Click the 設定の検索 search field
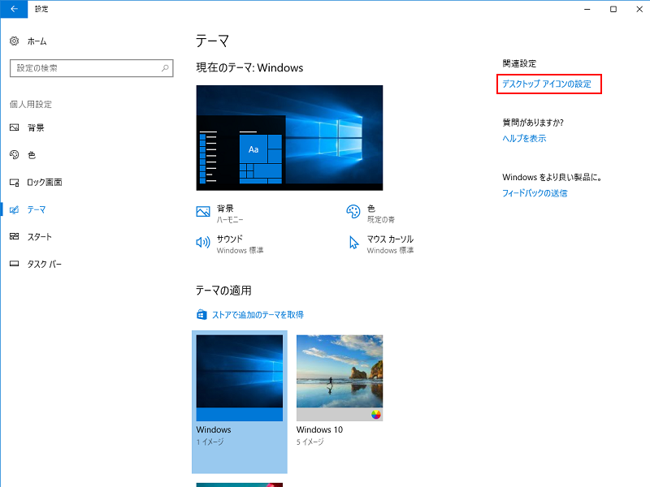Viewport: 650px width, 487px height. pos(92,68)
